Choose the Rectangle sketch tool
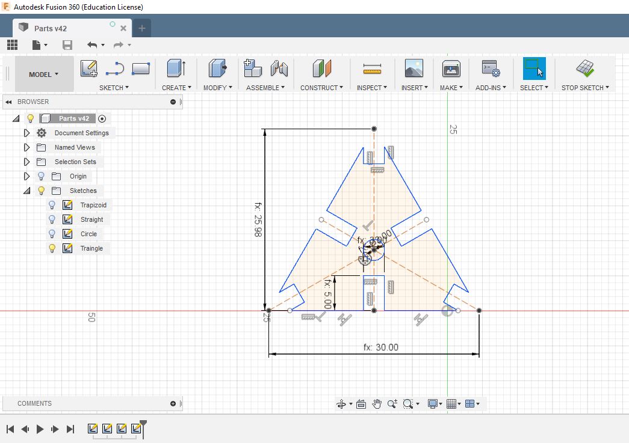The width and height of the screenshot is (629, 443). 140,69
